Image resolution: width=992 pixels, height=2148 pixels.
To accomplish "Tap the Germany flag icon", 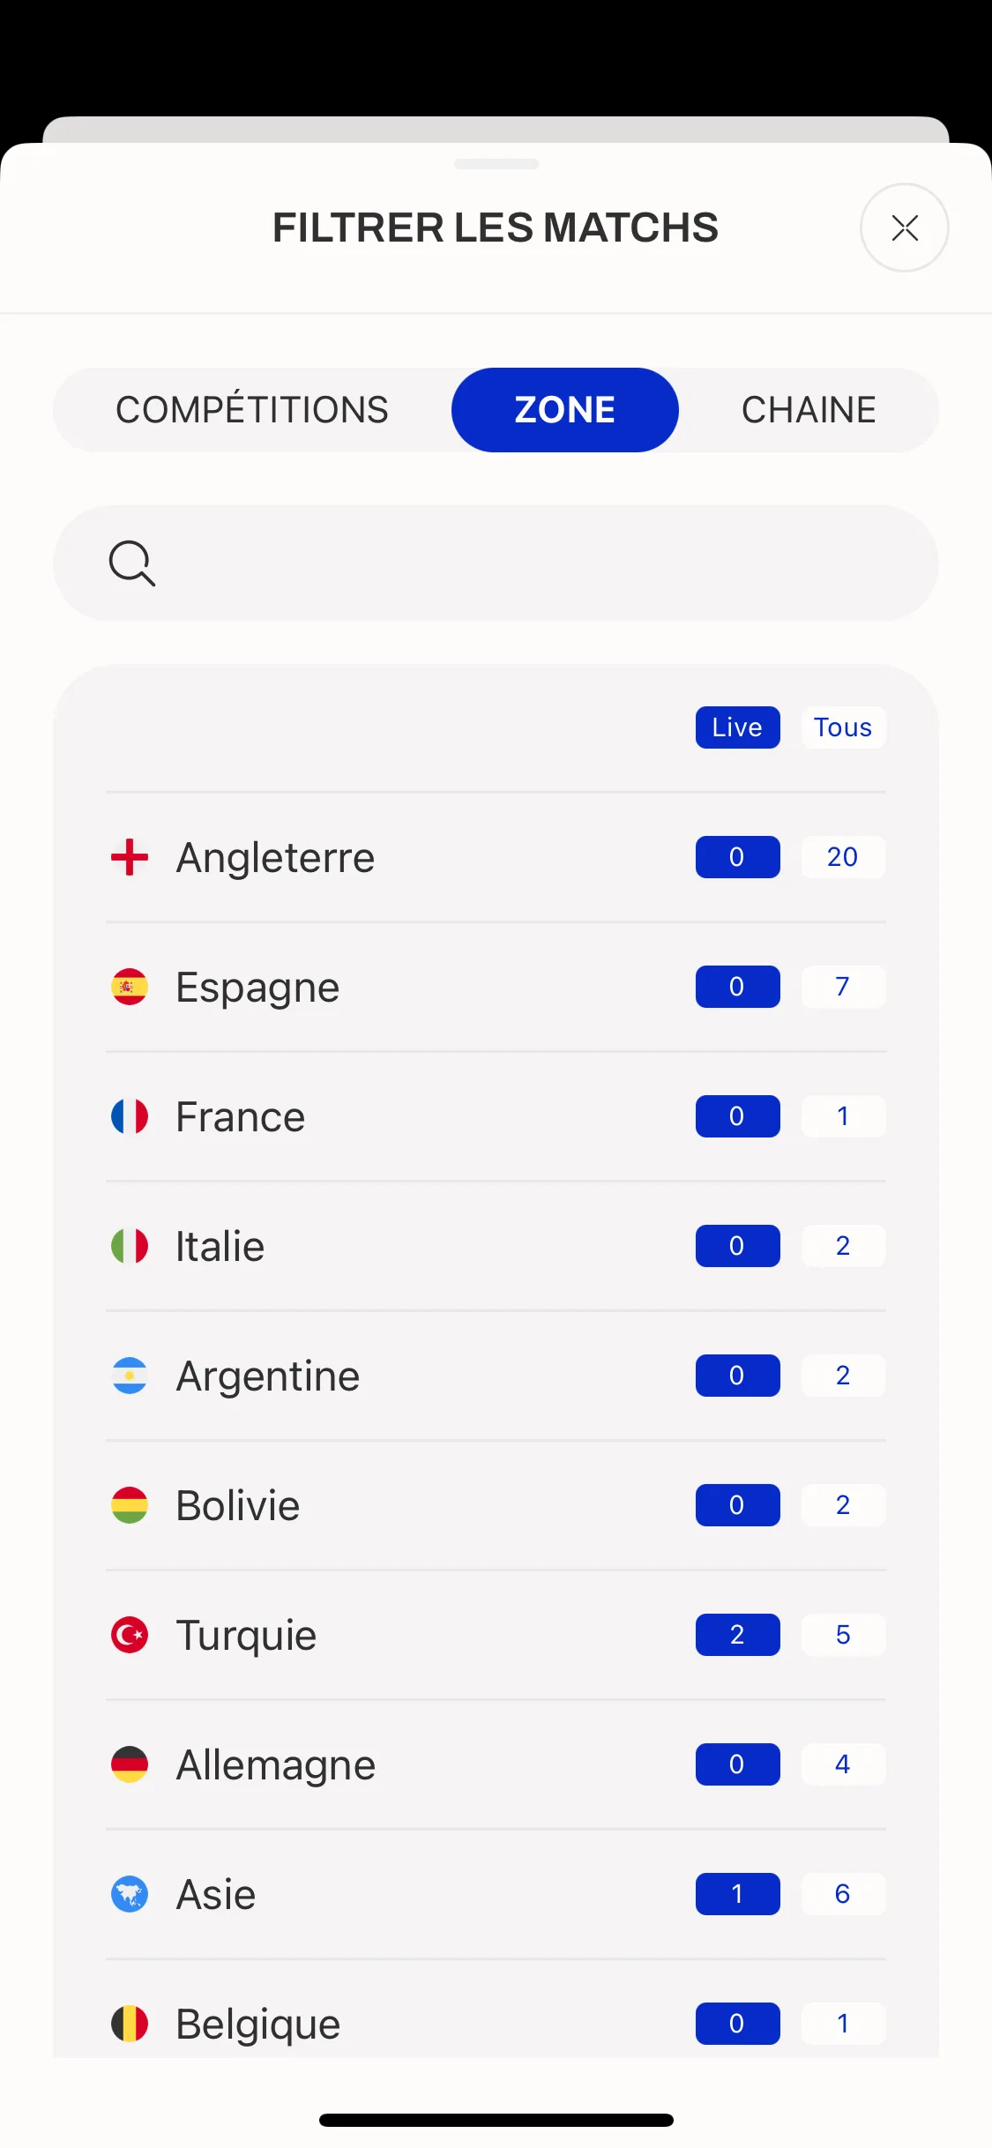I will tap(130, 1764).
